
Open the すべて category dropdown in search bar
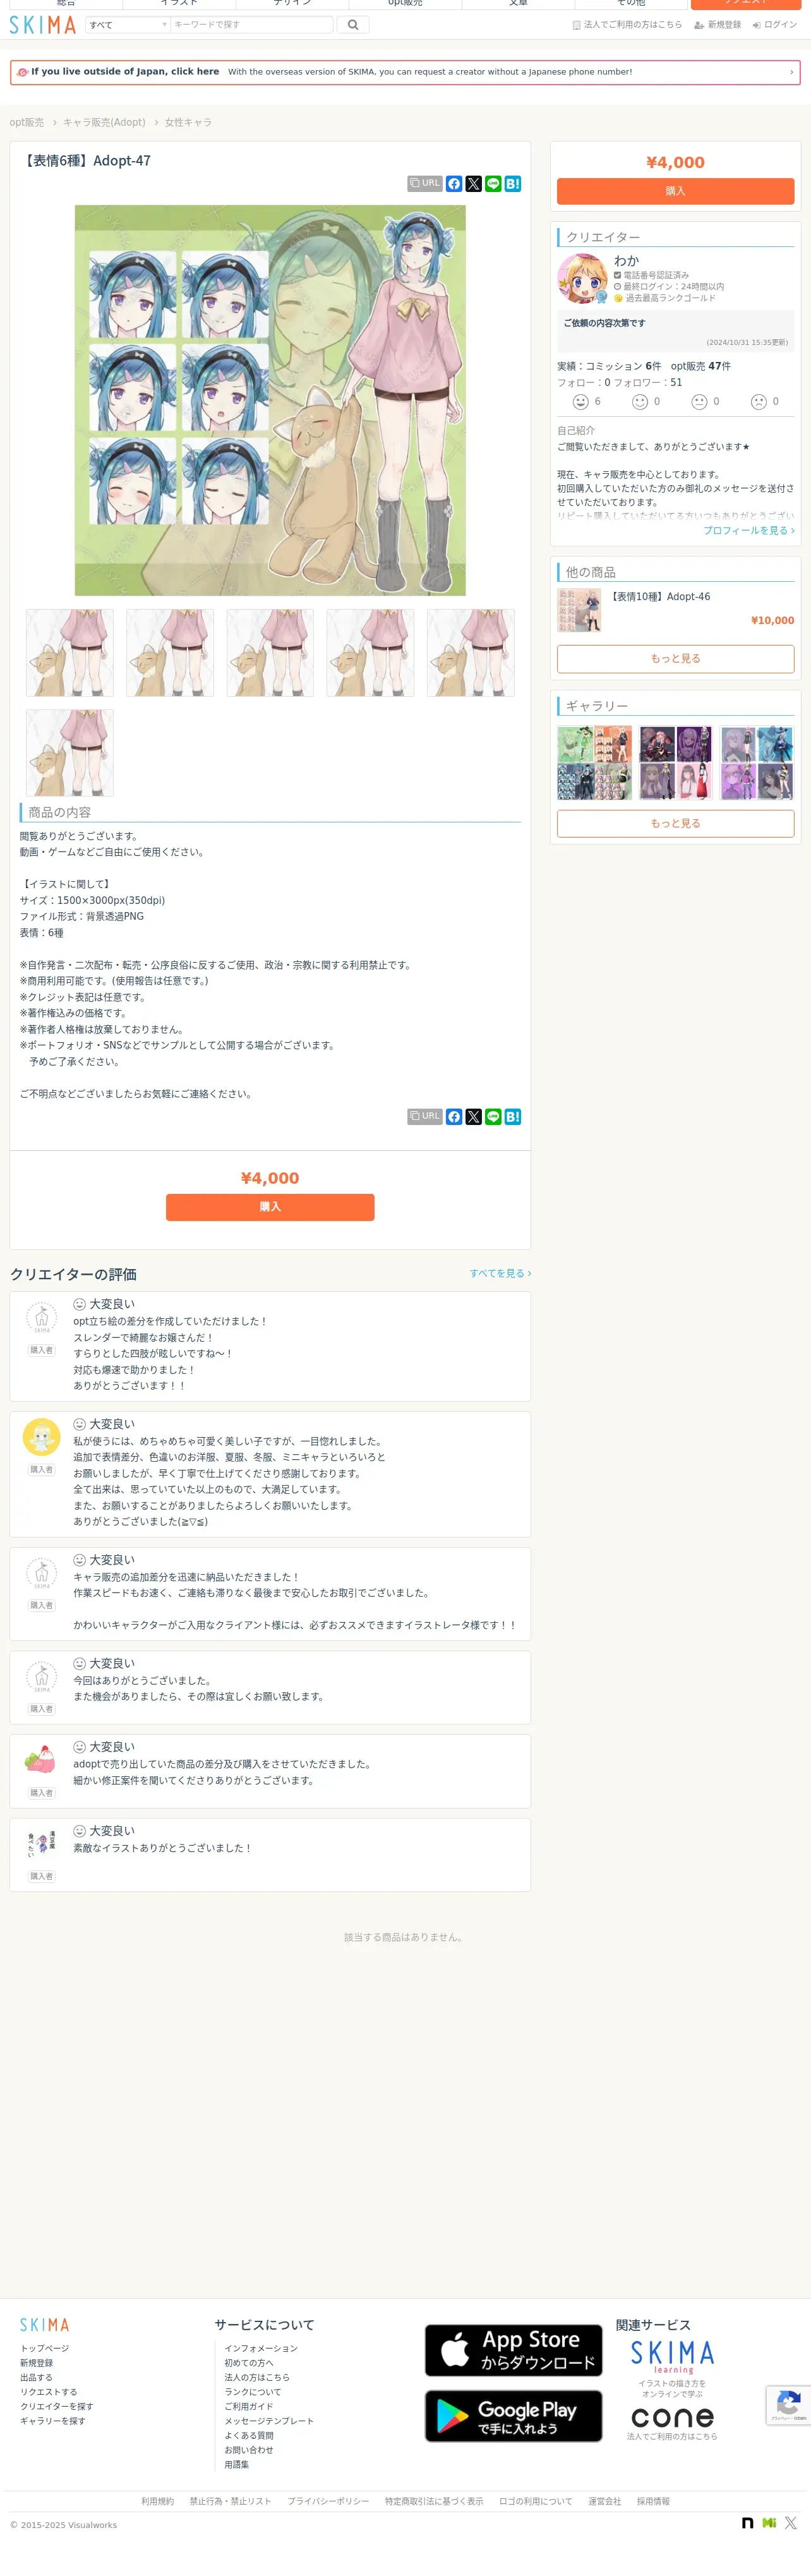coord(128,25)
